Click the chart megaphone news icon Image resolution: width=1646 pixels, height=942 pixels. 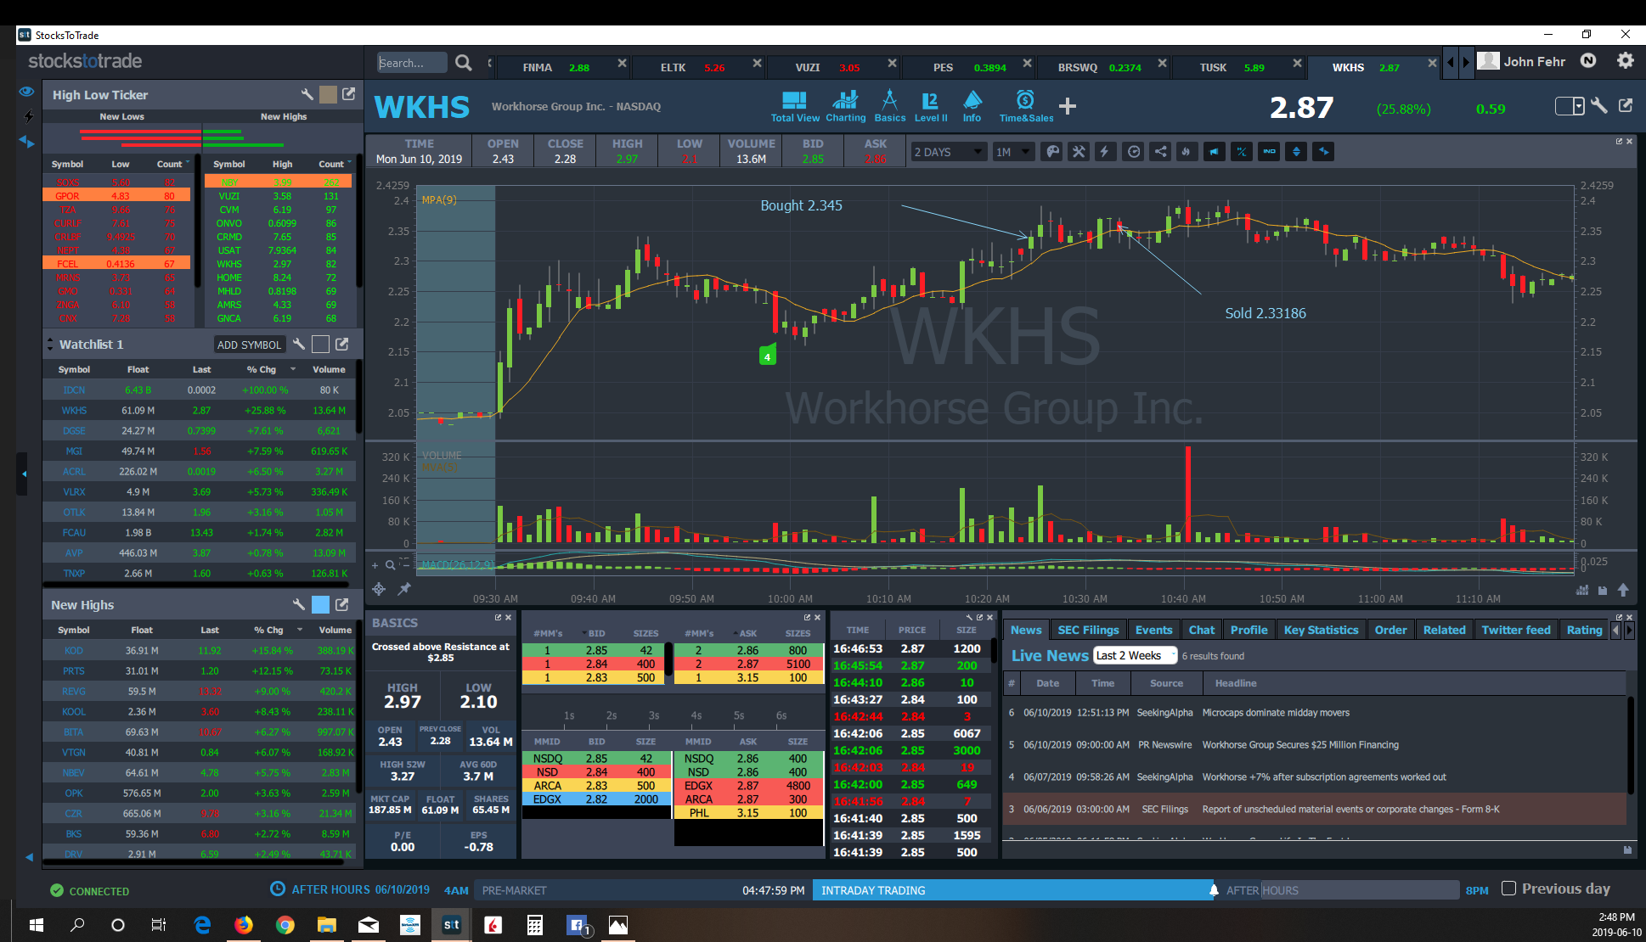tap(1215, 152)
